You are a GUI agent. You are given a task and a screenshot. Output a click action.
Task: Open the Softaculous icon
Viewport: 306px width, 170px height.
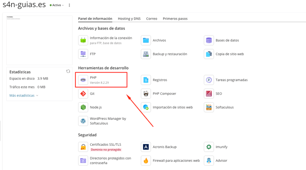209,107
